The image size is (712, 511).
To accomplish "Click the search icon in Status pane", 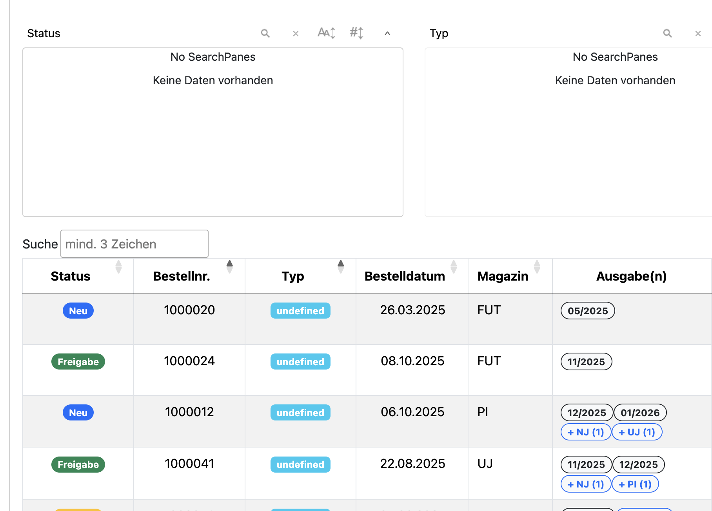I will pos(265,33).
